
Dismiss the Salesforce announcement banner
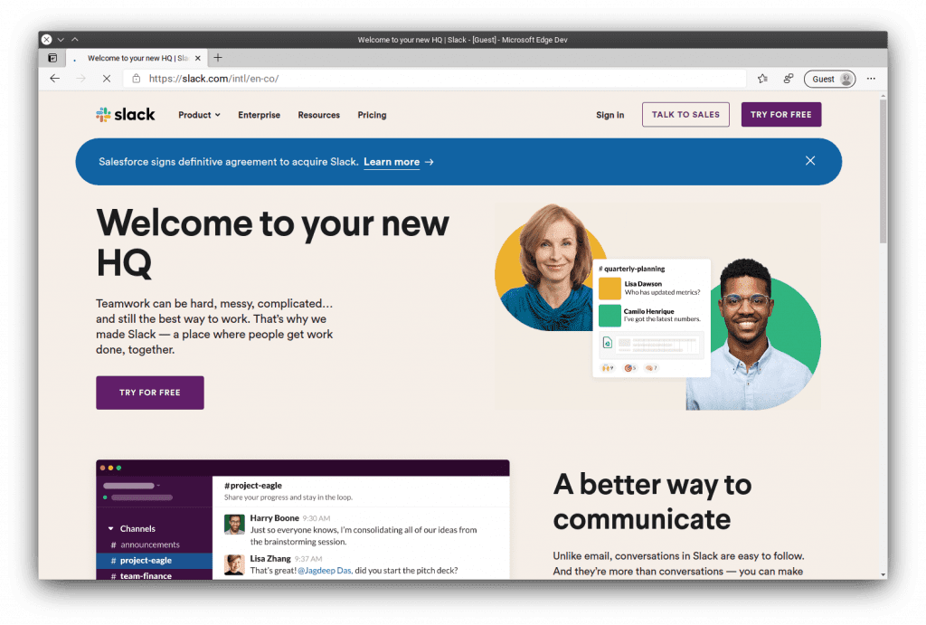click(810, 161)
